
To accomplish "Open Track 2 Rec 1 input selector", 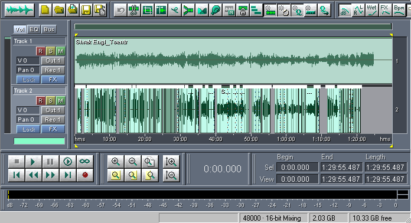I will 53,120.
